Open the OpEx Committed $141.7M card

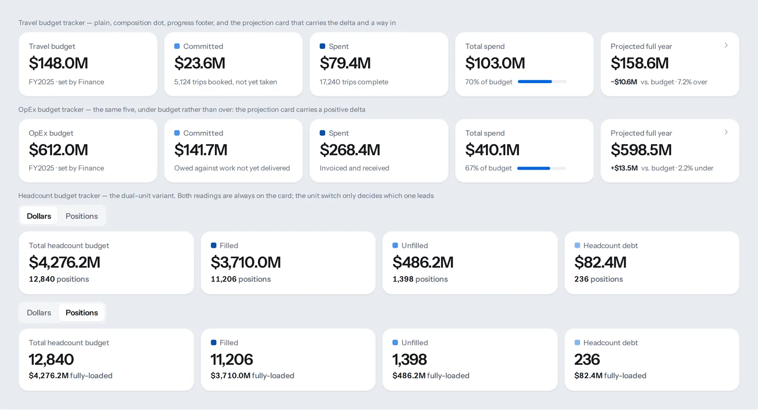pos(234,151)
